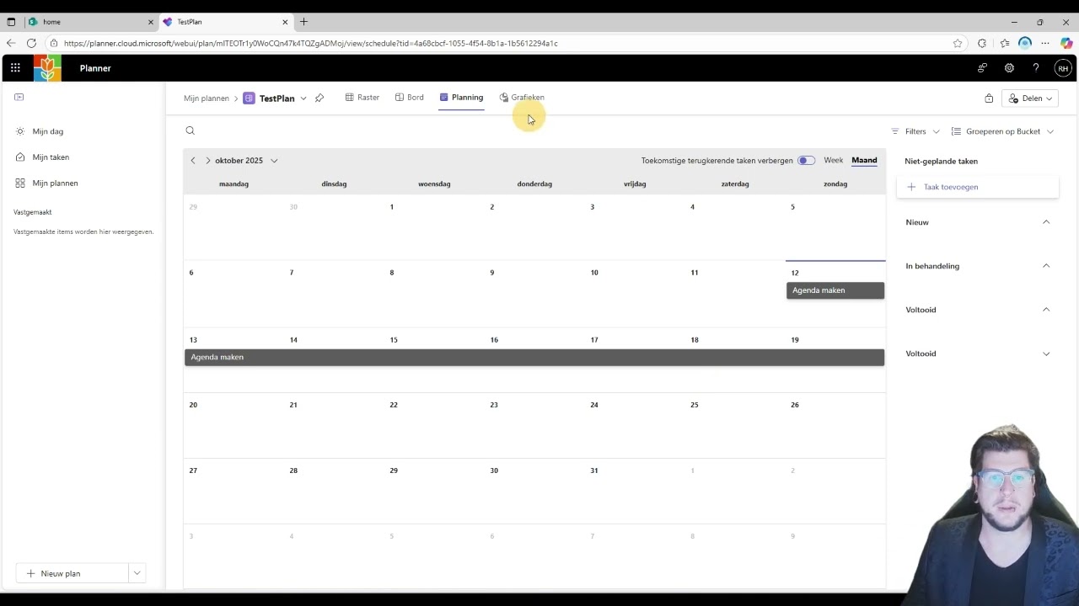The image size is (1079, 606).
Task: Open the oktober 2025 month picker
Action: pyautogui.click(x=246, y=161)
